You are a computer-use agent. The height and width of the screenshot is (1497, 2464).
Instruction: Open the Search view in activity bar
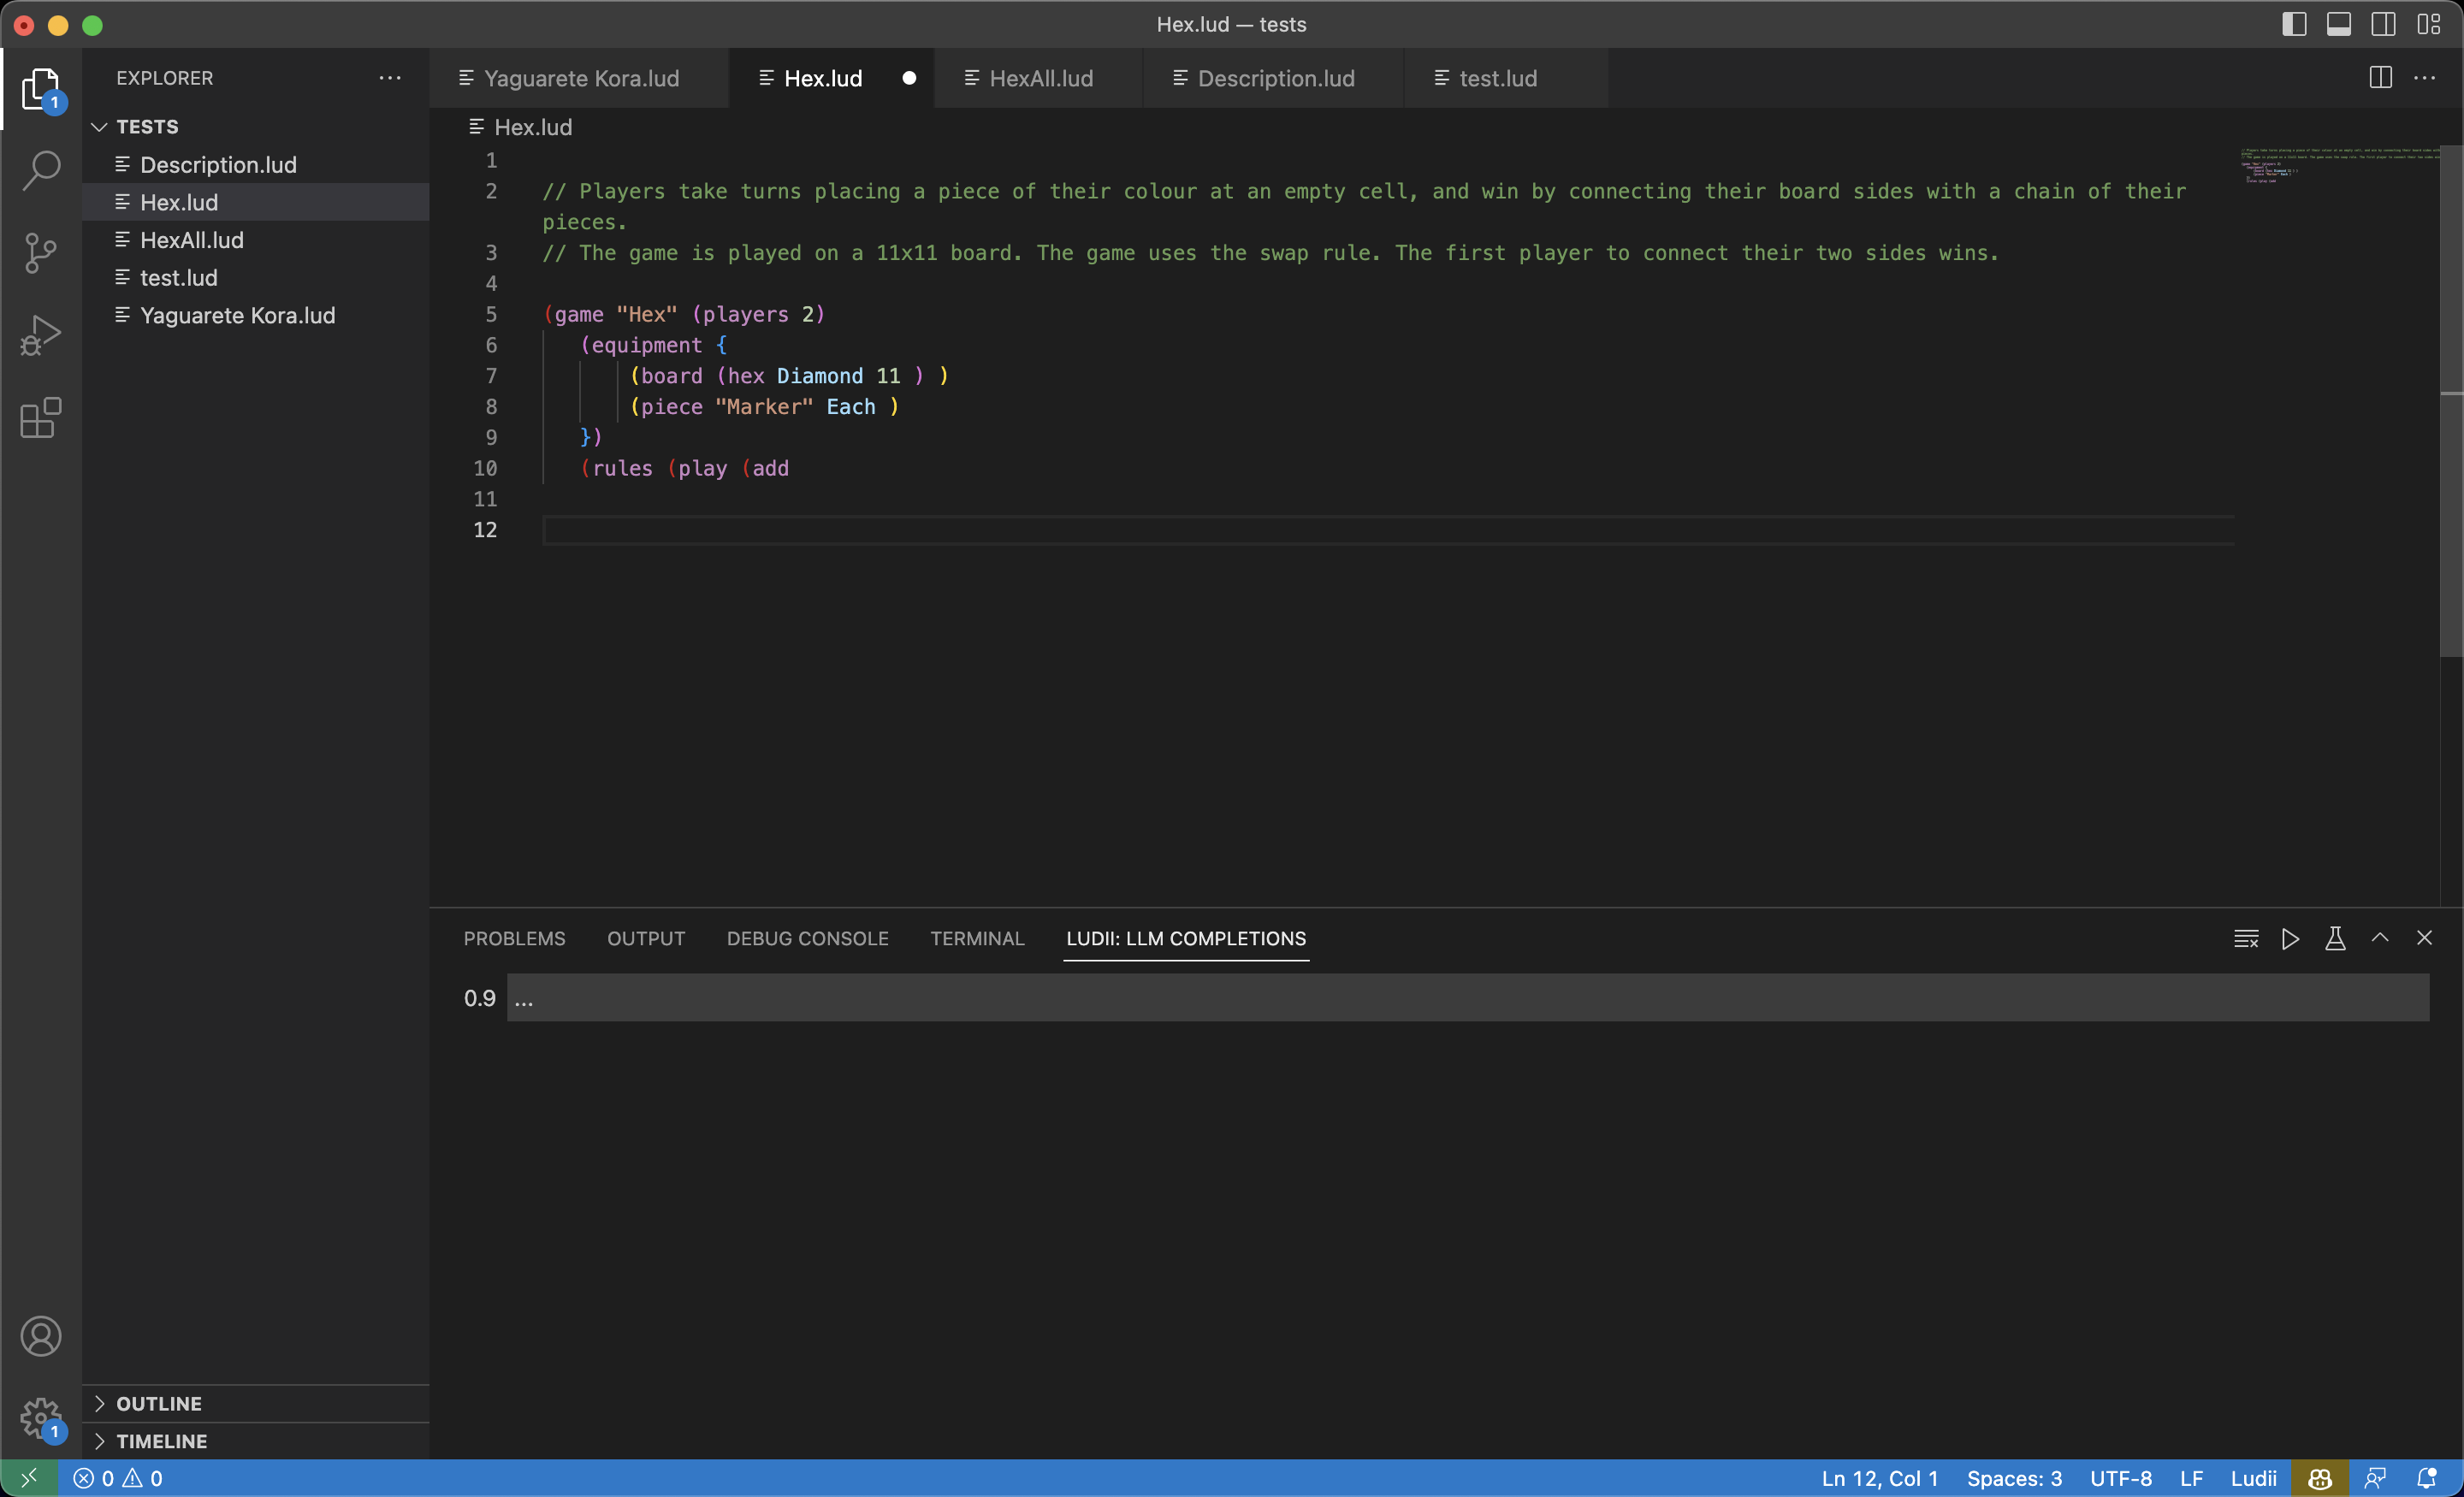41,170
